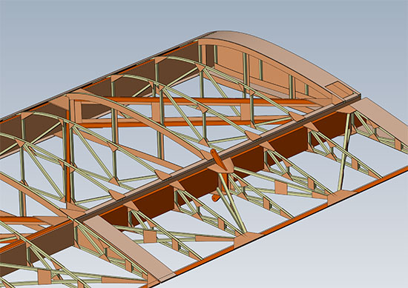Image resolution: width=408 pixels, height=288 pixels.
Task: Select the trailing edge gusset below the V-struts
Action: 247,239
